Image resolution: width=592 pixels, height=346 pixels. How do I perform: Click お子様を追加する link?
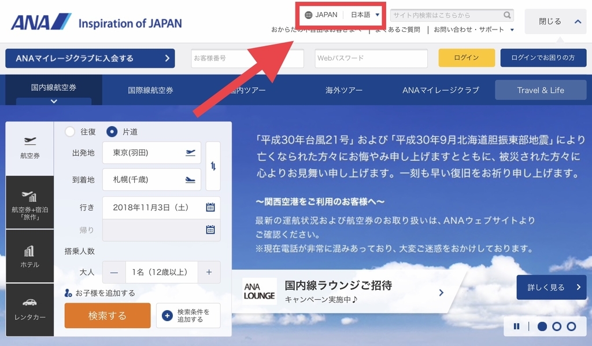100,293
